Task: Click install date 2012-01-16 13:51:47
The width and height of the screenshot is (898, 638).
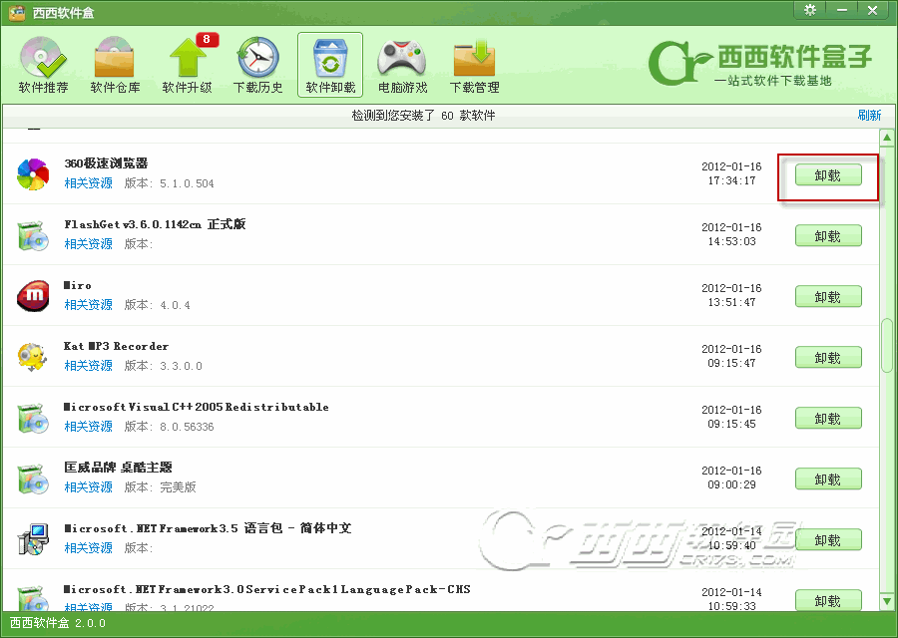Action: [732, 295]
